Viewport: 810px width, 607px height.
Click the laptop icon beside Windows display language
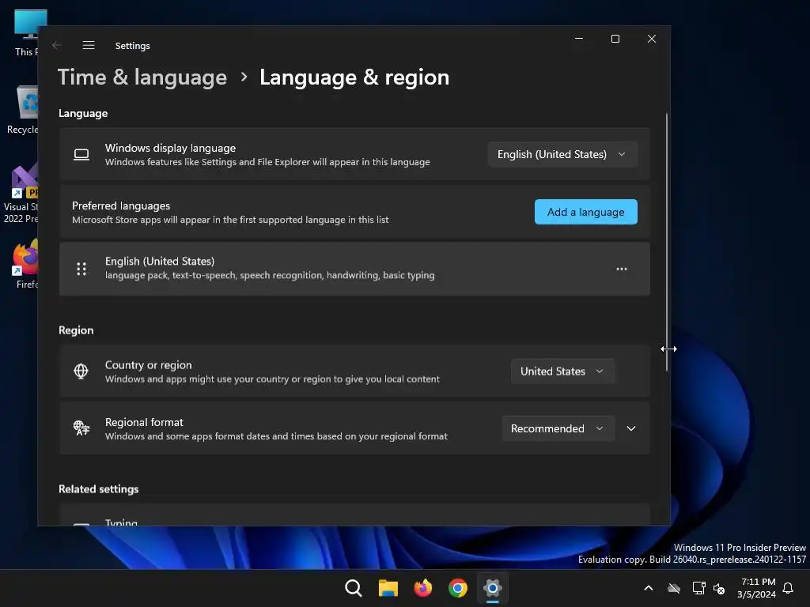[81, 154]
